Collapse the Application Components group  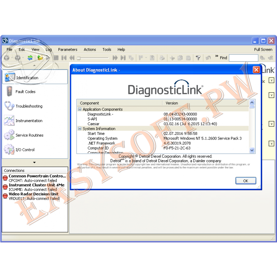80,109
